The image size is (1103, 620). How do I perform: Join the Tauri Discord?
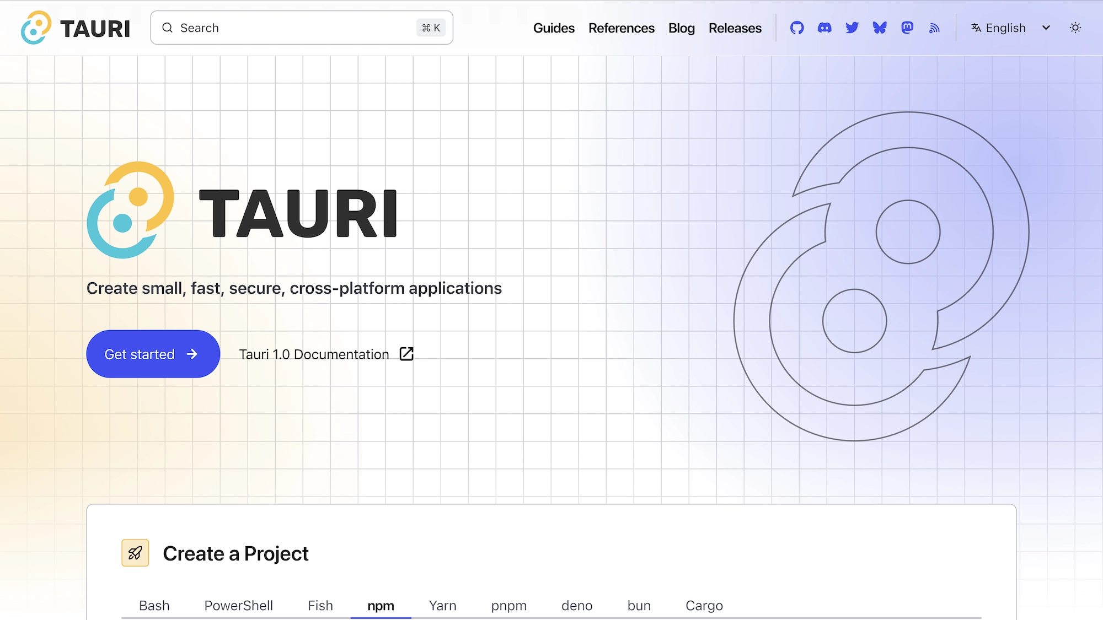click(824, 28)
